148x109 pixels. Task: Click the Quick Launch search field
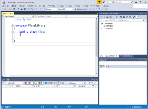(x=120, y=2)
